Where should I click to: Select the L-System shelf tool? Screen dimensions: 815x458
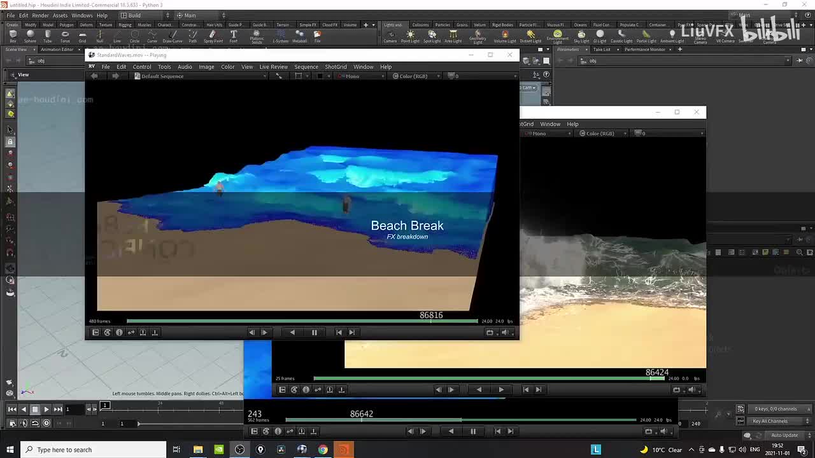click(280, 36)
